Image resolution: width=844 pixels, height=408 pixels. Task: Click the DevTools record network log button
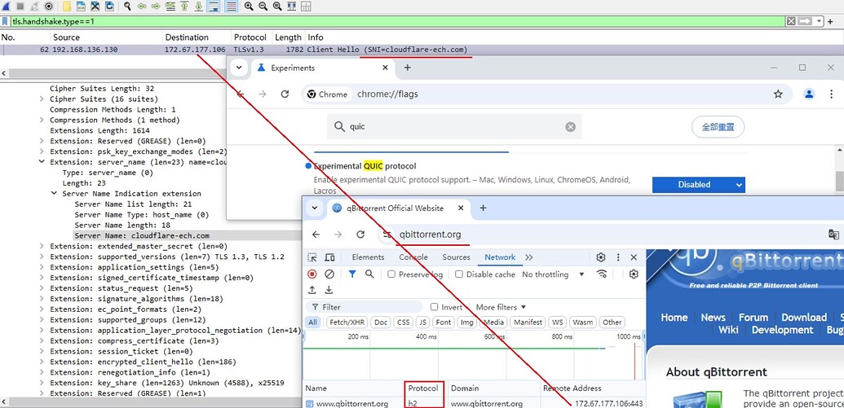[312, 274]
